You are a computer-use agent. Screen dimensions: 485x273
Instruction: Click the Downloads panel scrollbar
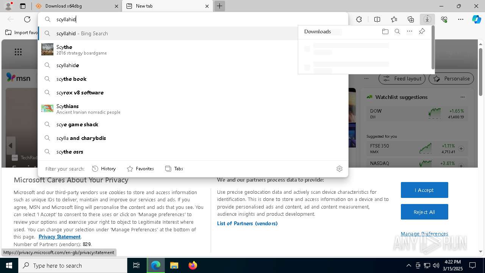[x=433, y=47]
